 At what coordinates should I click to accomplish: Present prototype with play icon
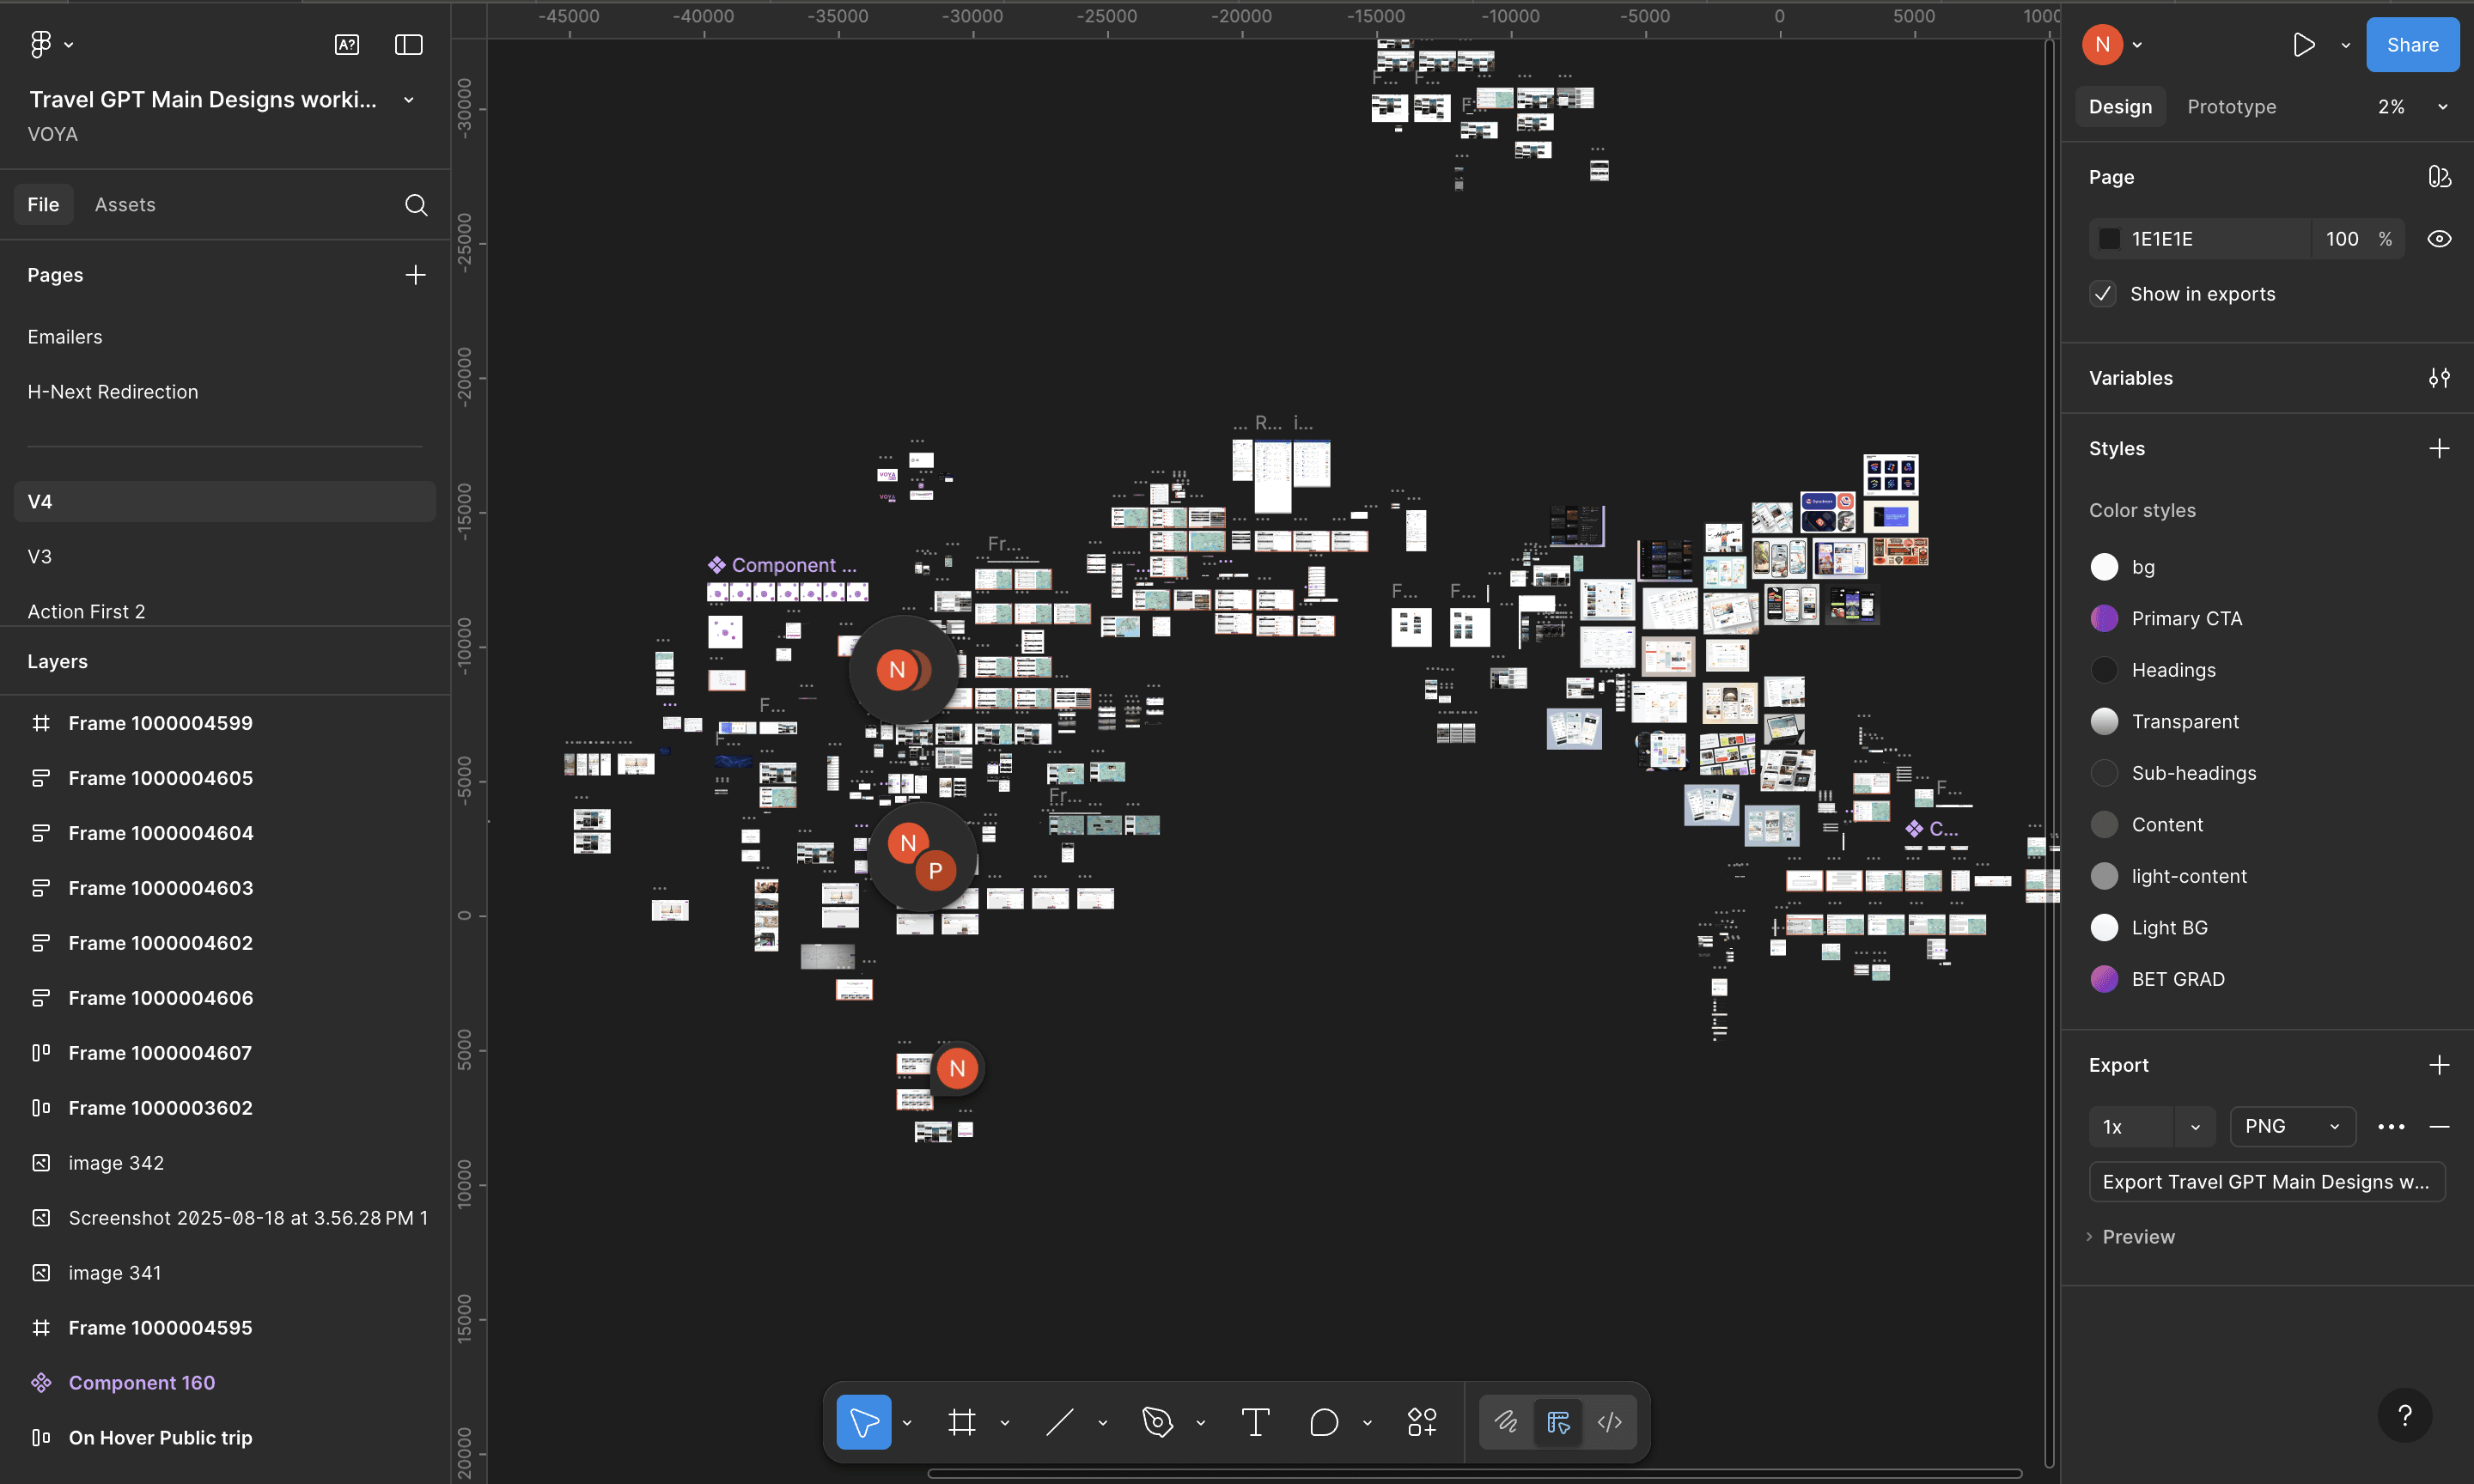(2304, 45)
